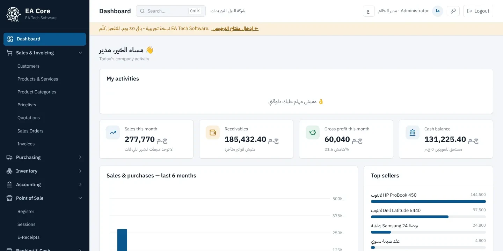The image size is (503, 251).
Task: Click the Inventory boxes icon
Action: coord(9,171)
